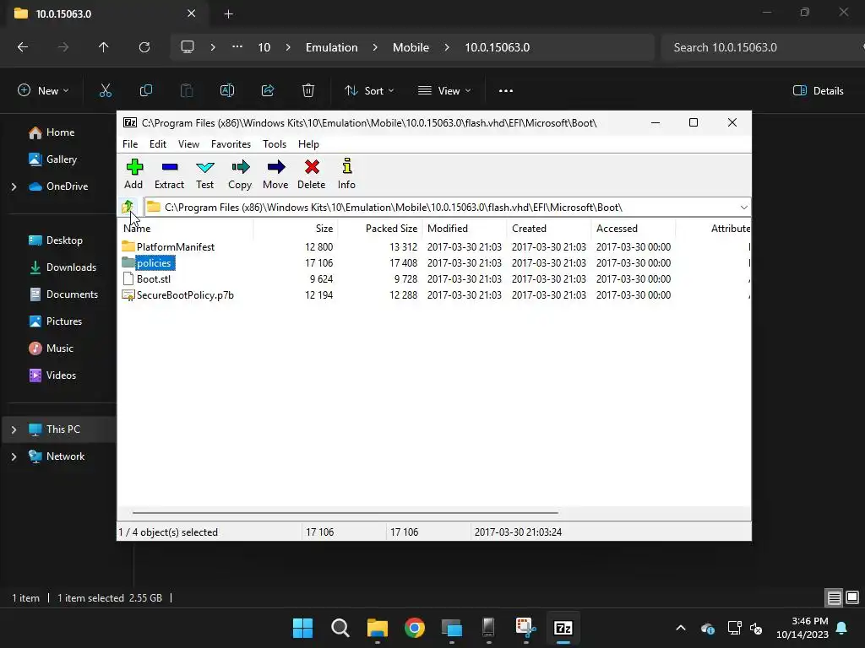Open Pictures in Explorer sidebar
The image size is (865, 648).
tap(64, 321)
